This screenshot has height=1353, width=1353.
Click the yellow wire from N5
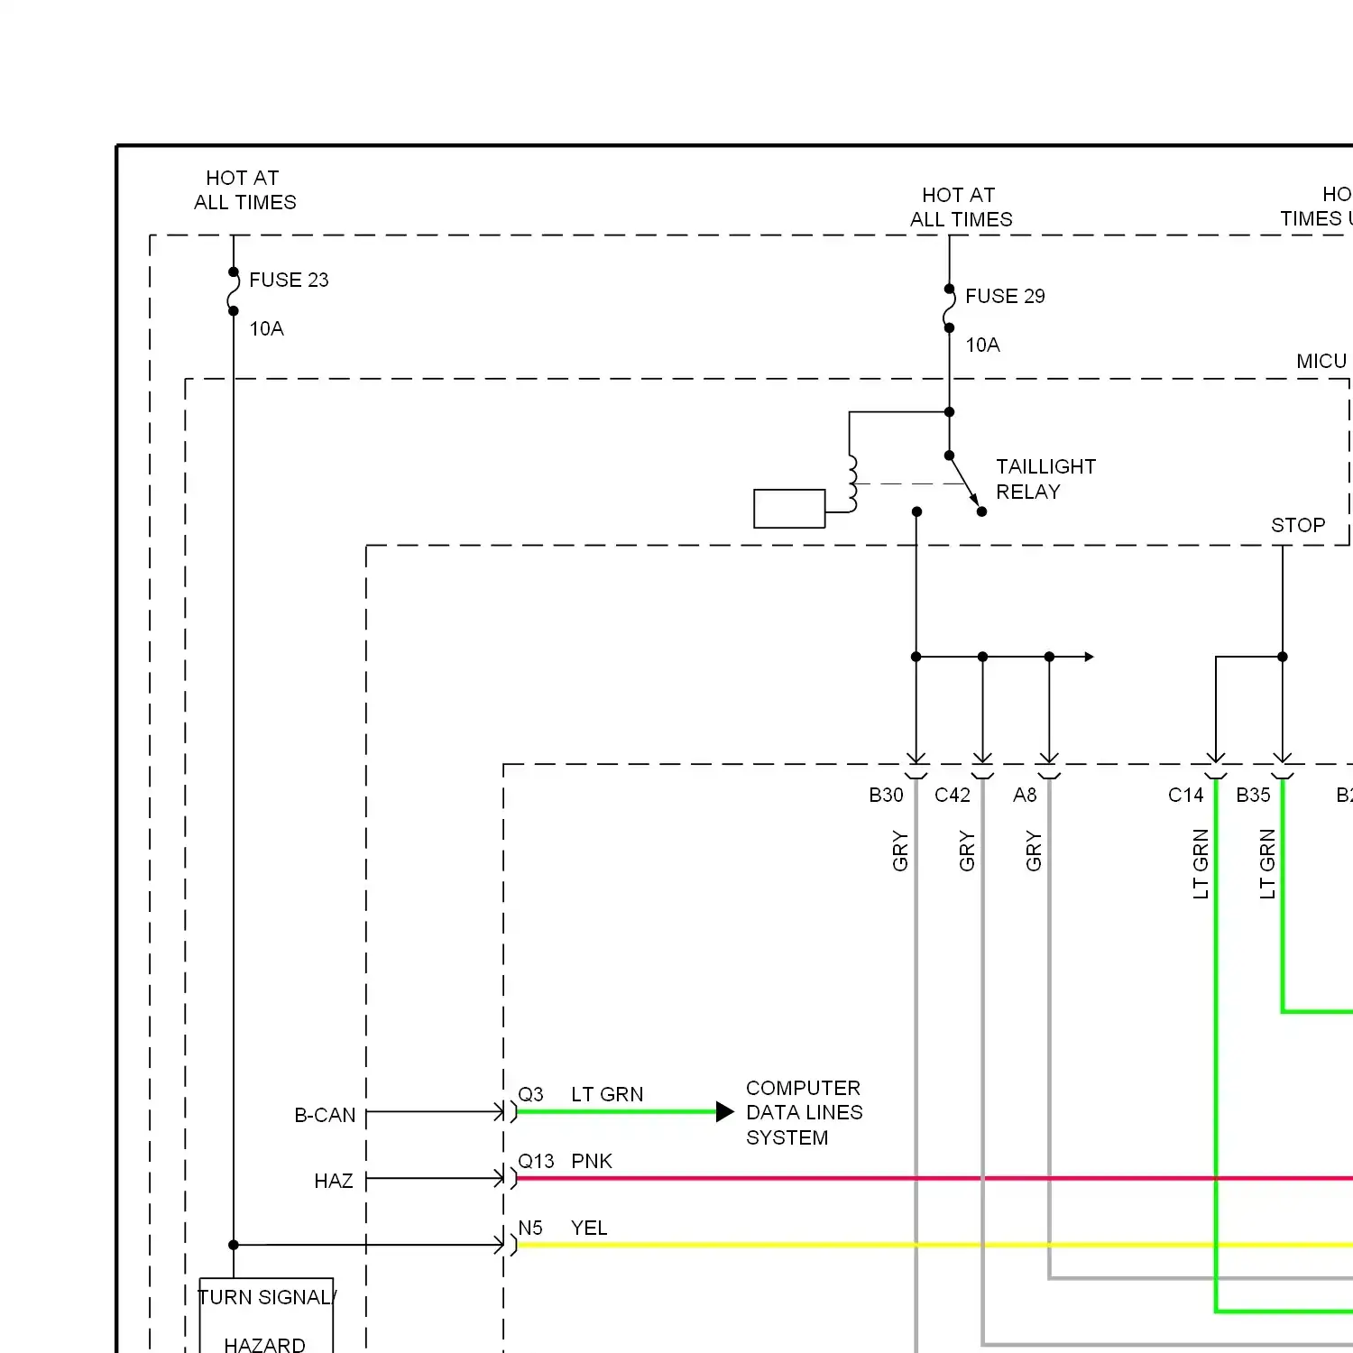click(935, 1245)
